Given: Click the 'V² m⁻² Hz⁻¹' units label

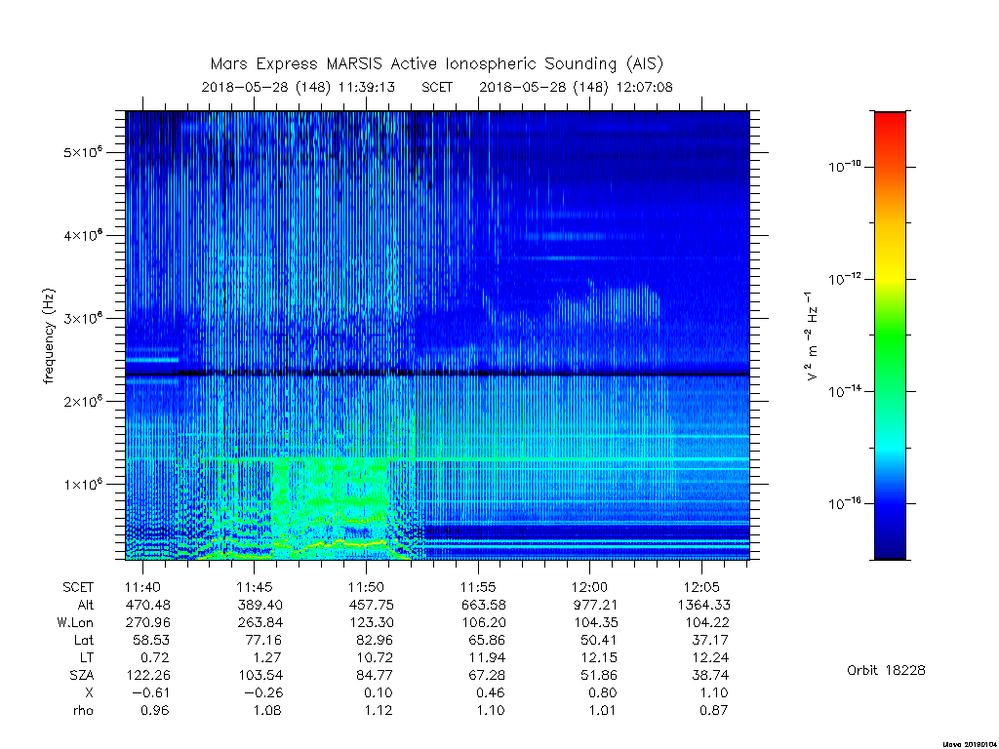Looking at the screenshot, I should tap(811, 336).
